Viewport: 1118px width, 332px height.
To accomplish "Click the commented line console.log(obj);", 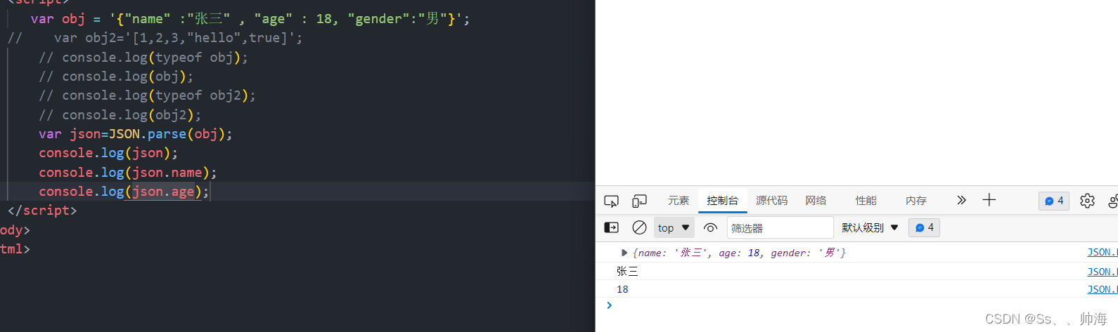I will click(116, 77).
